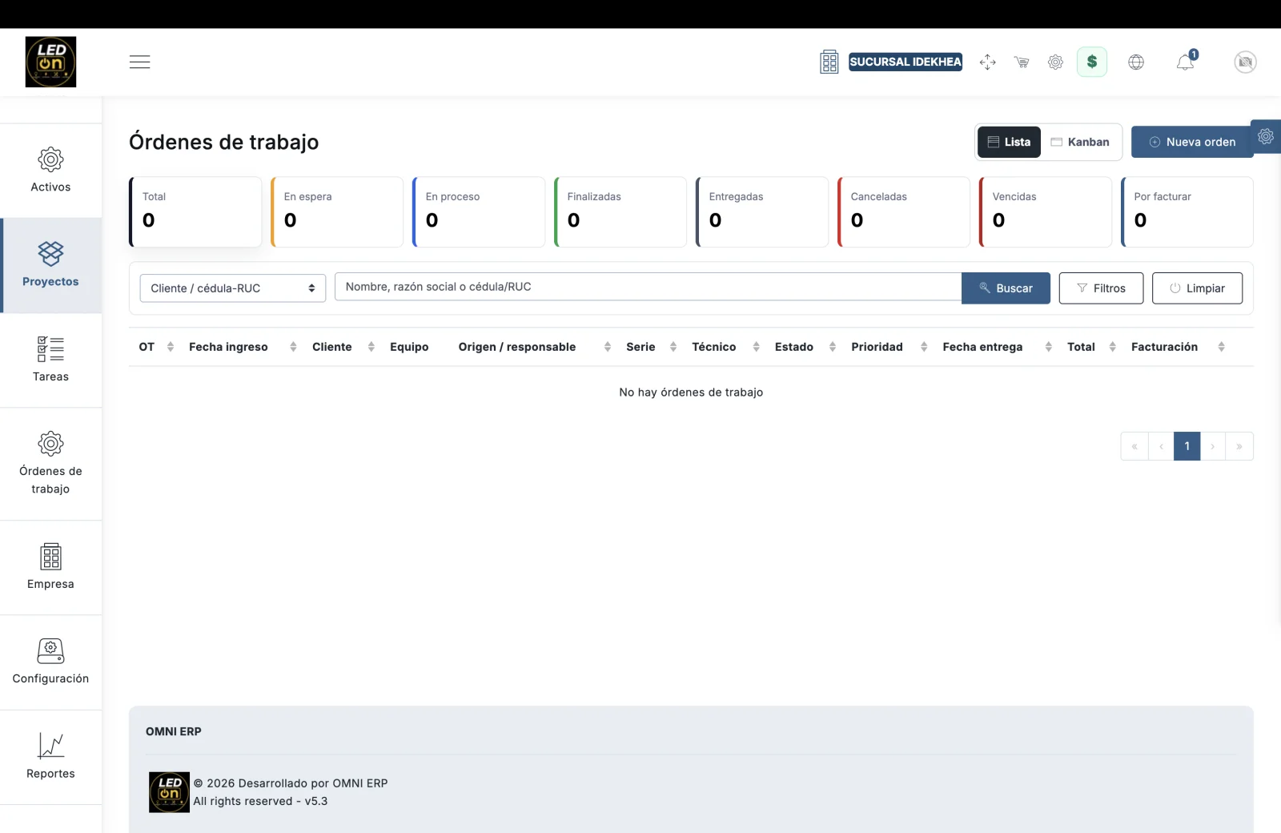Click the green dollar sign icon
Image resolution: width=1281 pixels, height=833 pixels.
click(1092, 62)
